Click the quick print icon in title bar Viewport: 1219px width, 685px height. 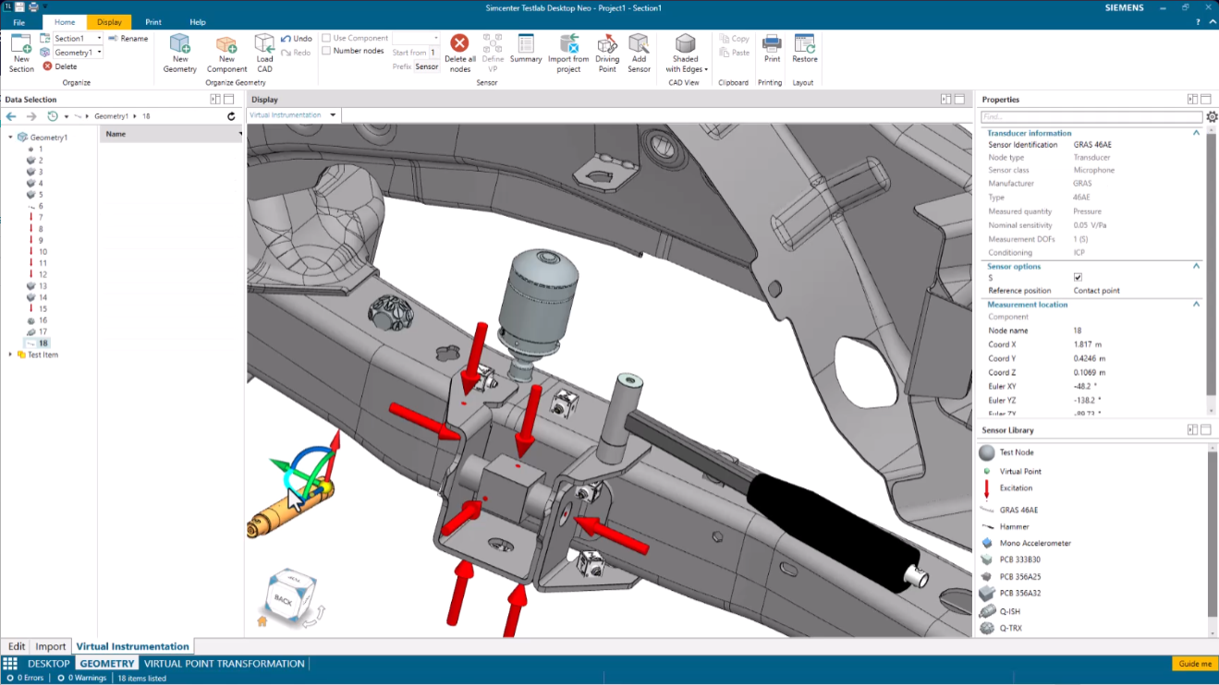click(x=33, y=7)
